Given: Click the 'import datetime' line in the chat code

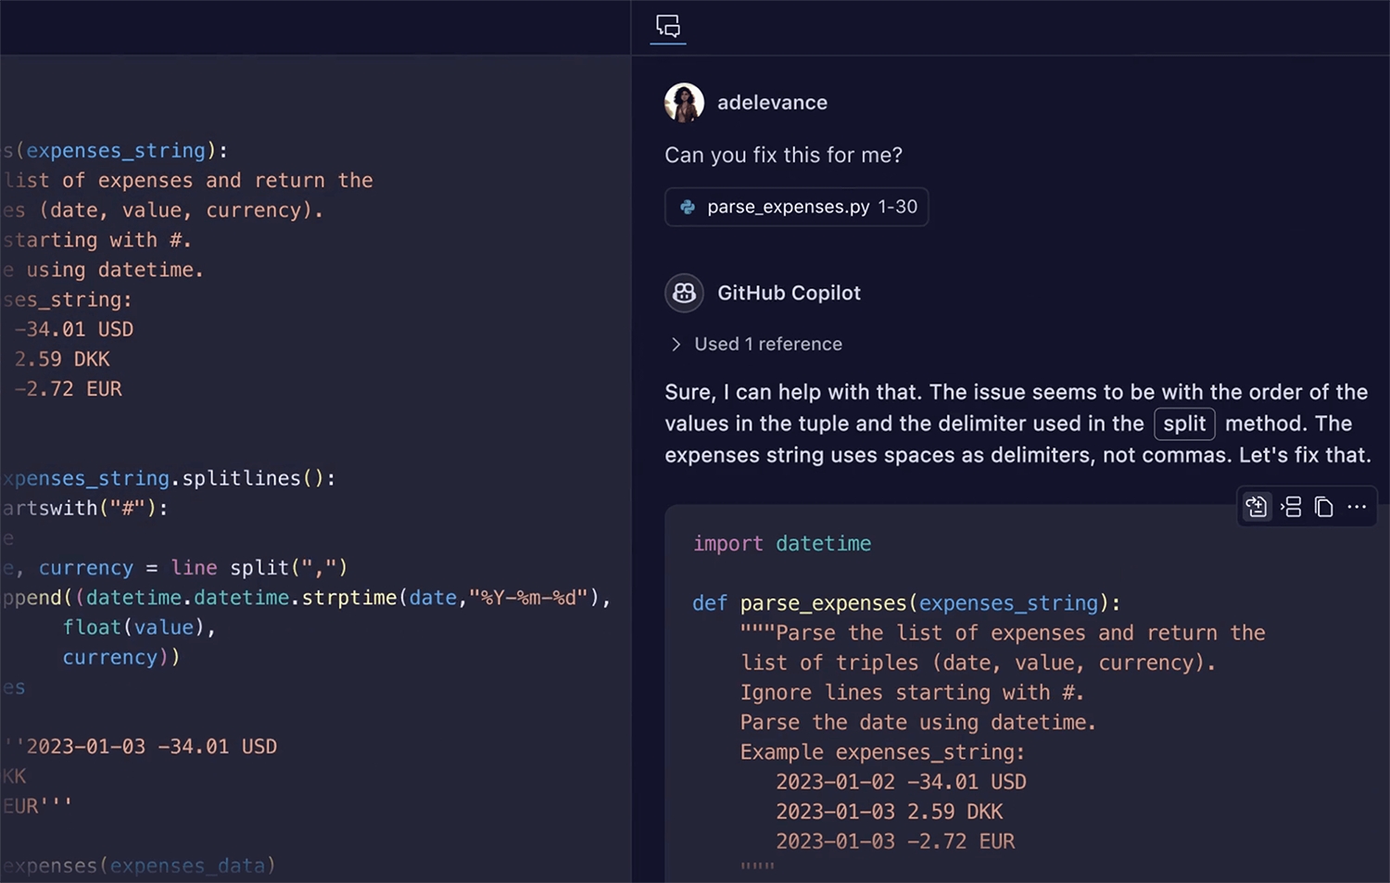Looking at the screenshot, I should 782,544.
